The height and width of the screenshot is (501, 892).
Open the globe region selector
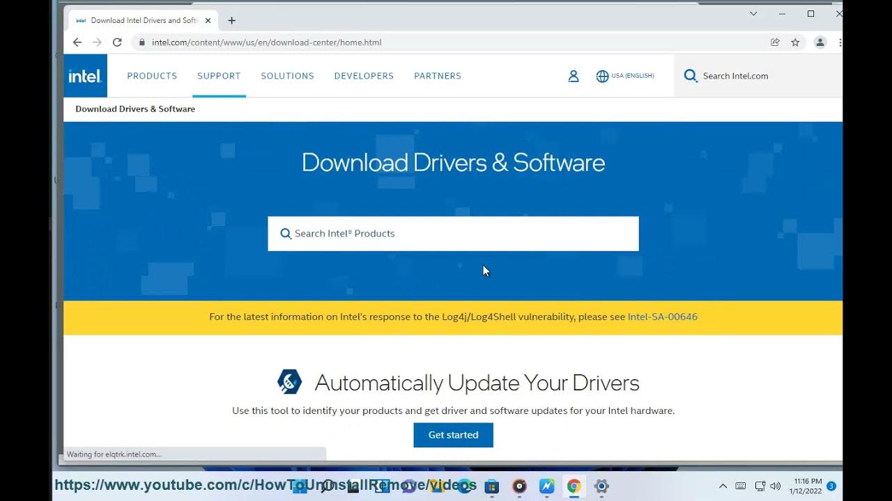[602, 76]
